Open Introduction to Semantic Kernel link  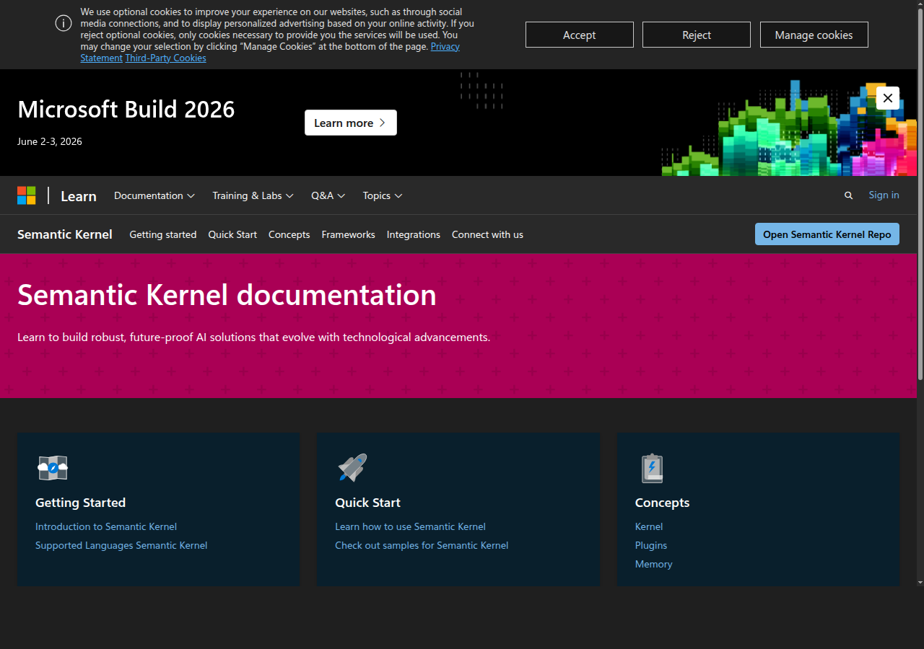coord(106,526)
